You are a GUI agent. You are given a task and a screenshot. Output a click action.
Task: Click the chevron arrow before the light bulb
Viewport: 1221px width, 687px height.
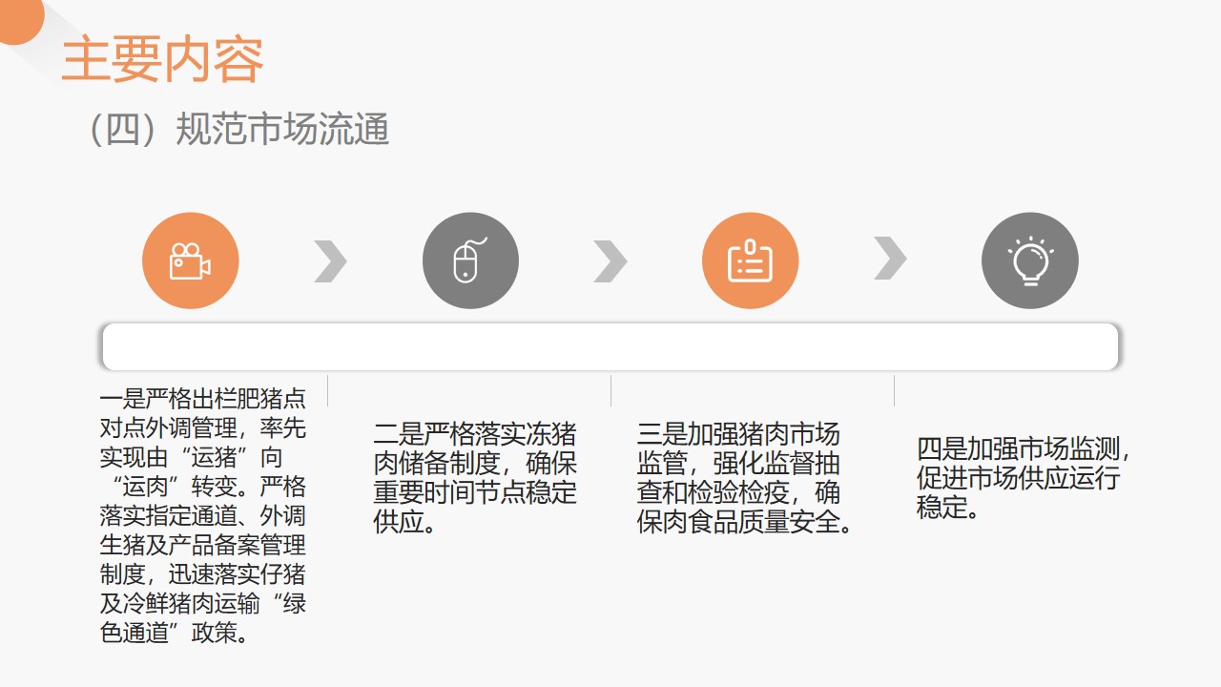890,259
